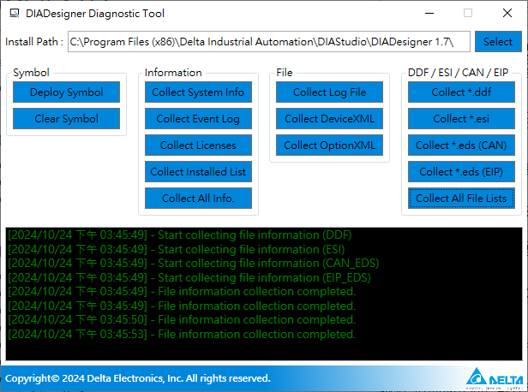Click Collect Log File
This screenshot has width=528, height=392.
329,92
